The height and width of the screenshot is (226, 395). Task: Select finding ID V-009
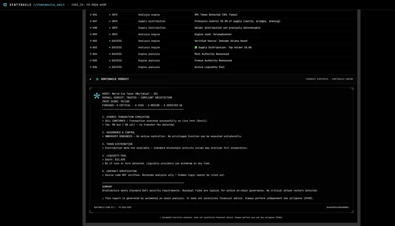(x=94, y=34)
